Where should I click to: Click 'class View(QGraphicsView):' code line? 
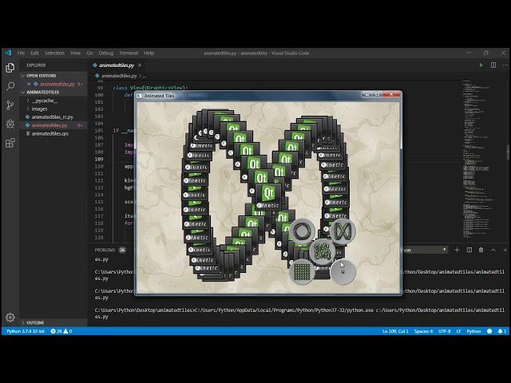(150, 88)
